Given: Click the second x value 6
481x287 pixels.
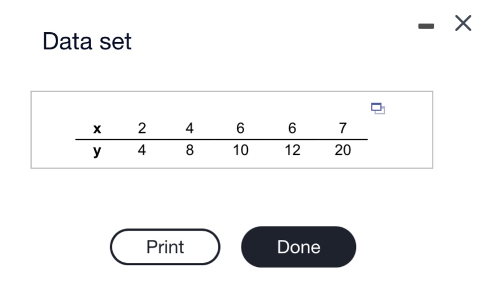Looking at the screenshot, I should click(x=292, y=128).
